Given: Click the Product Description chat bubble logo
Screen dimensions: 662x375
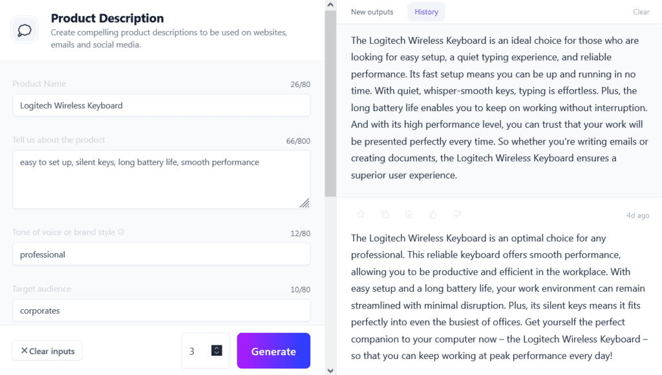Looking at the screenshot, I should (24, 30).
